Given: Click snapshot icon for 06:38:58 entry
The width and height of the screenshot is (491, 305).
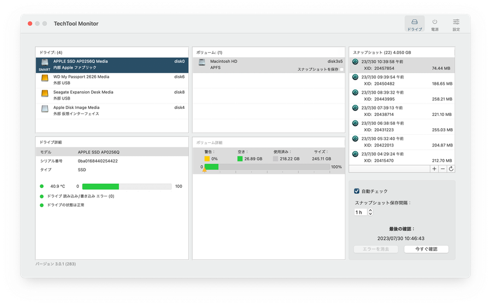Looking at the screenshot, I should (x=355, y=123).
